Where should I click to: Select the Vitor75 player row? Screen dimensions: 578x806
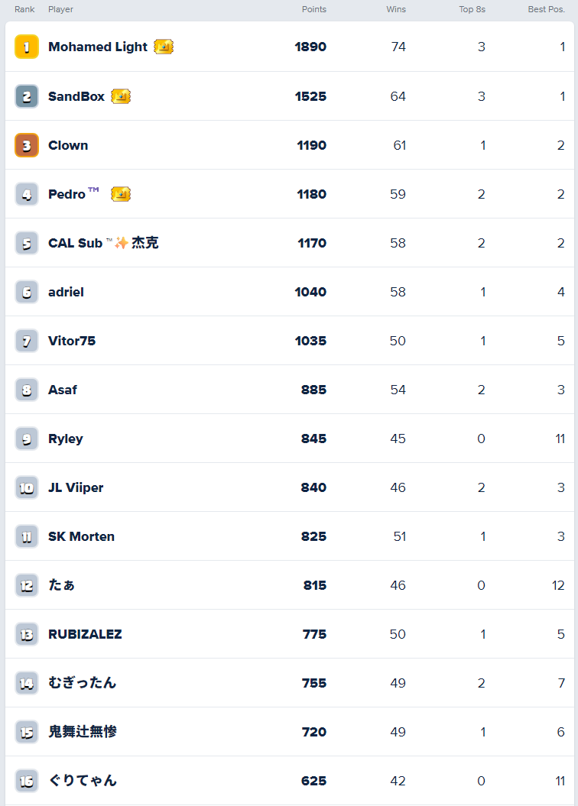click(290, 340)
